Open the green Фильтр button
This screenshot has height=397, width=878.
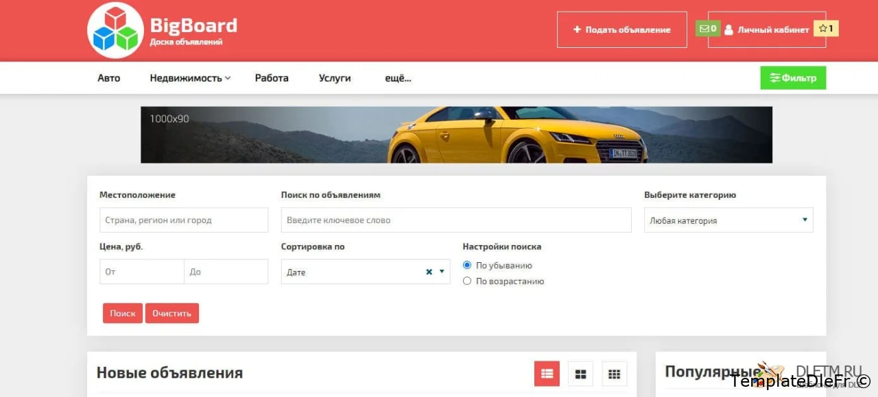[x=793, y=78]
